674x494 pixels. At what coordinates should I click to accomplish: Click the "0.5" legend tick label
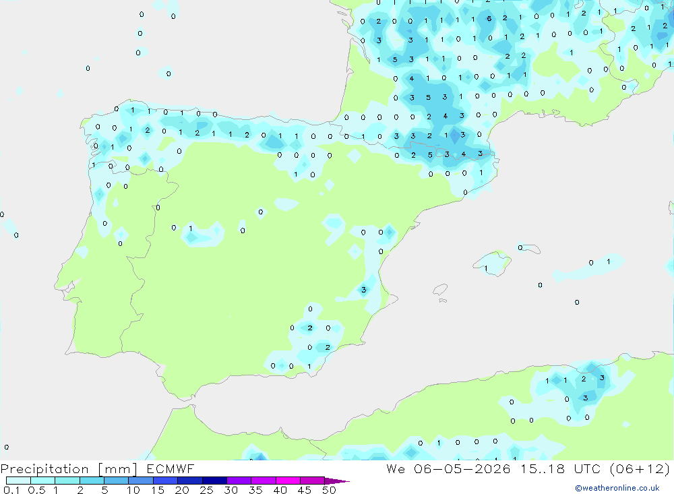coord(36,490)
